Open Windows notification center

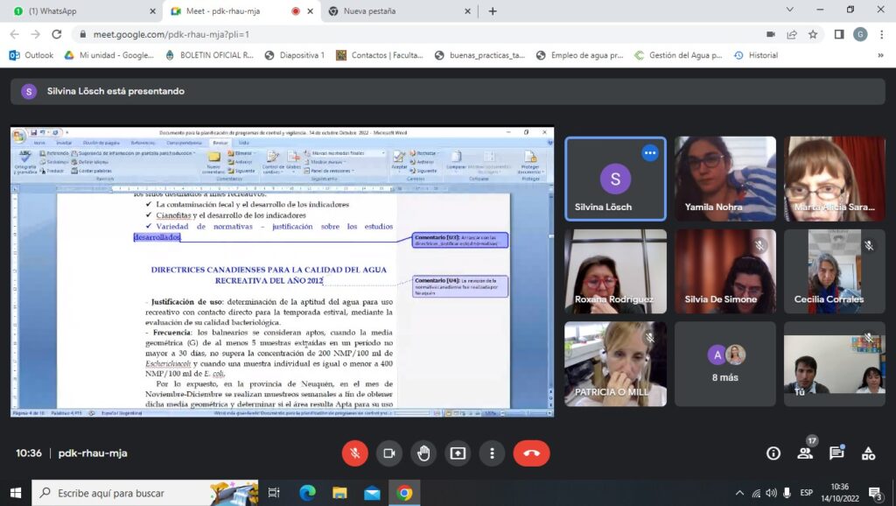[875, 493]
